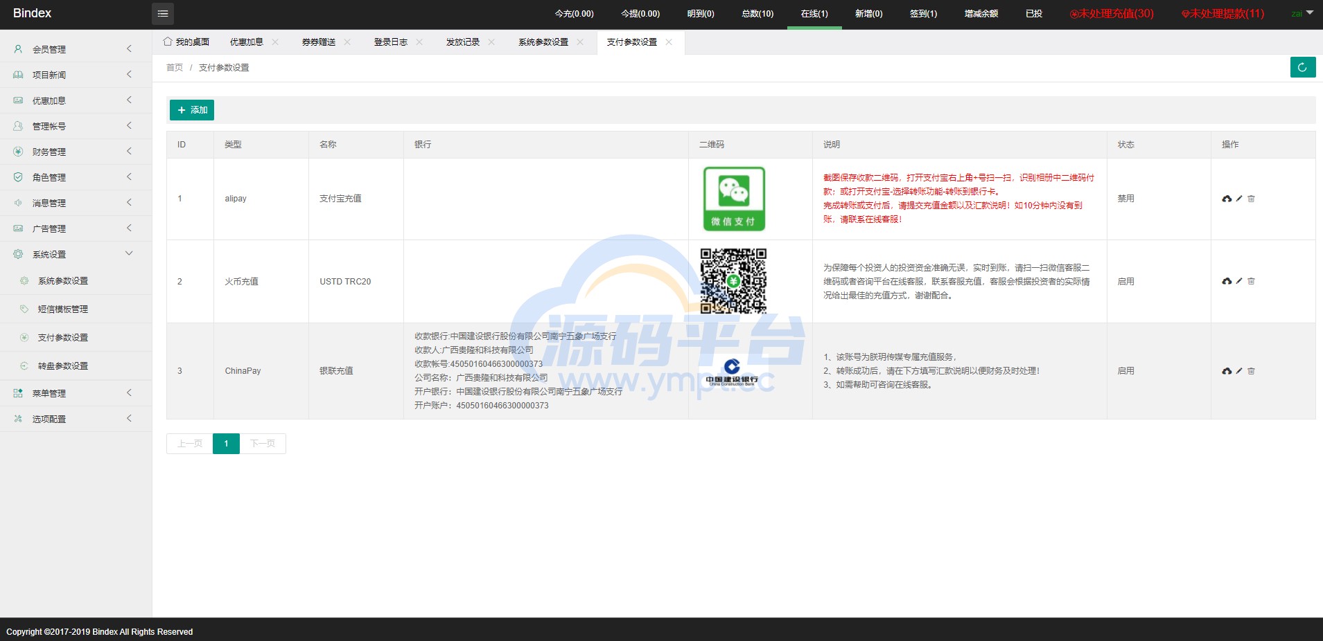Expand the 财务管理 chevron
This screenshot has width=1323, height=641.
tap(129, 151)
